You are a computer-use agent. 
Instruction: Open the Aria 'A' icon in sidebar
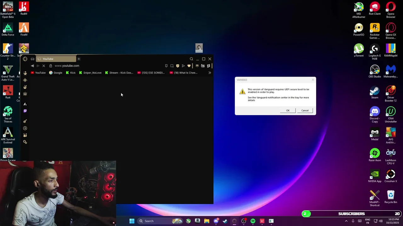(25, 104)
